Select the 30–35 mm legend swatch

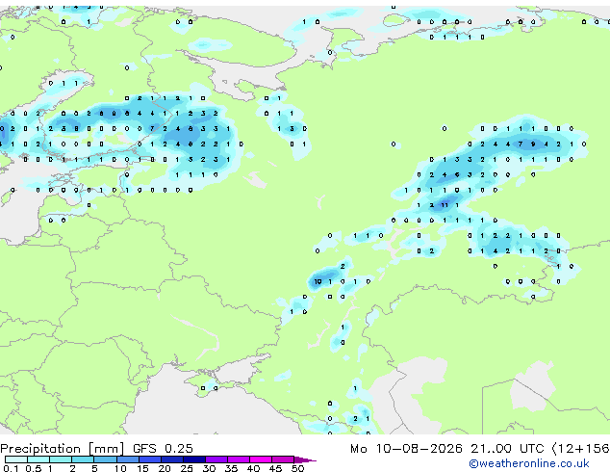click(216, 459)
